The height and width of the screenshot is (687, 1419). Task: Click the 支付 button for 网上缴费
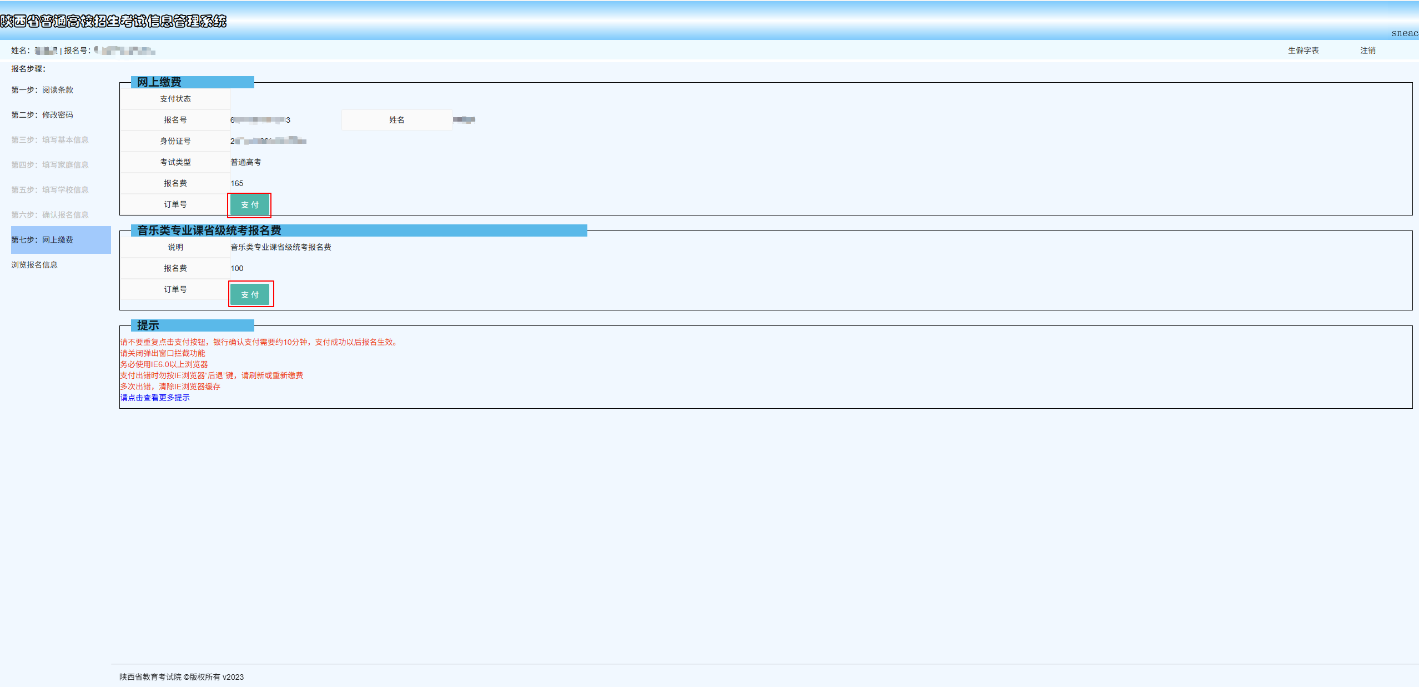[249, 205]
